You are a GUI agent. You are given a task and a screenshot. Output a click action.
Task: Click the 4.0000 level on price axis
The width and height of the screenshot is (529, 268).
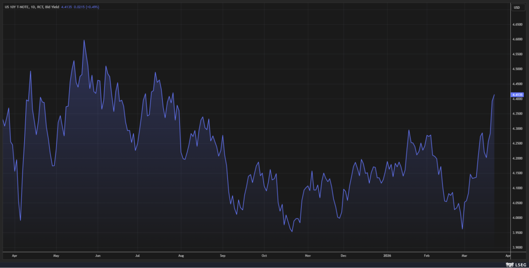click(x=517, y=218)
